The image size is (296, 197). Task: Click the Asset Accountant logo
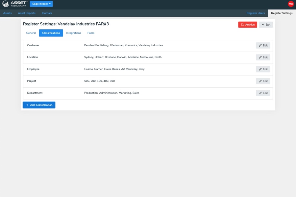click(15, 4)
